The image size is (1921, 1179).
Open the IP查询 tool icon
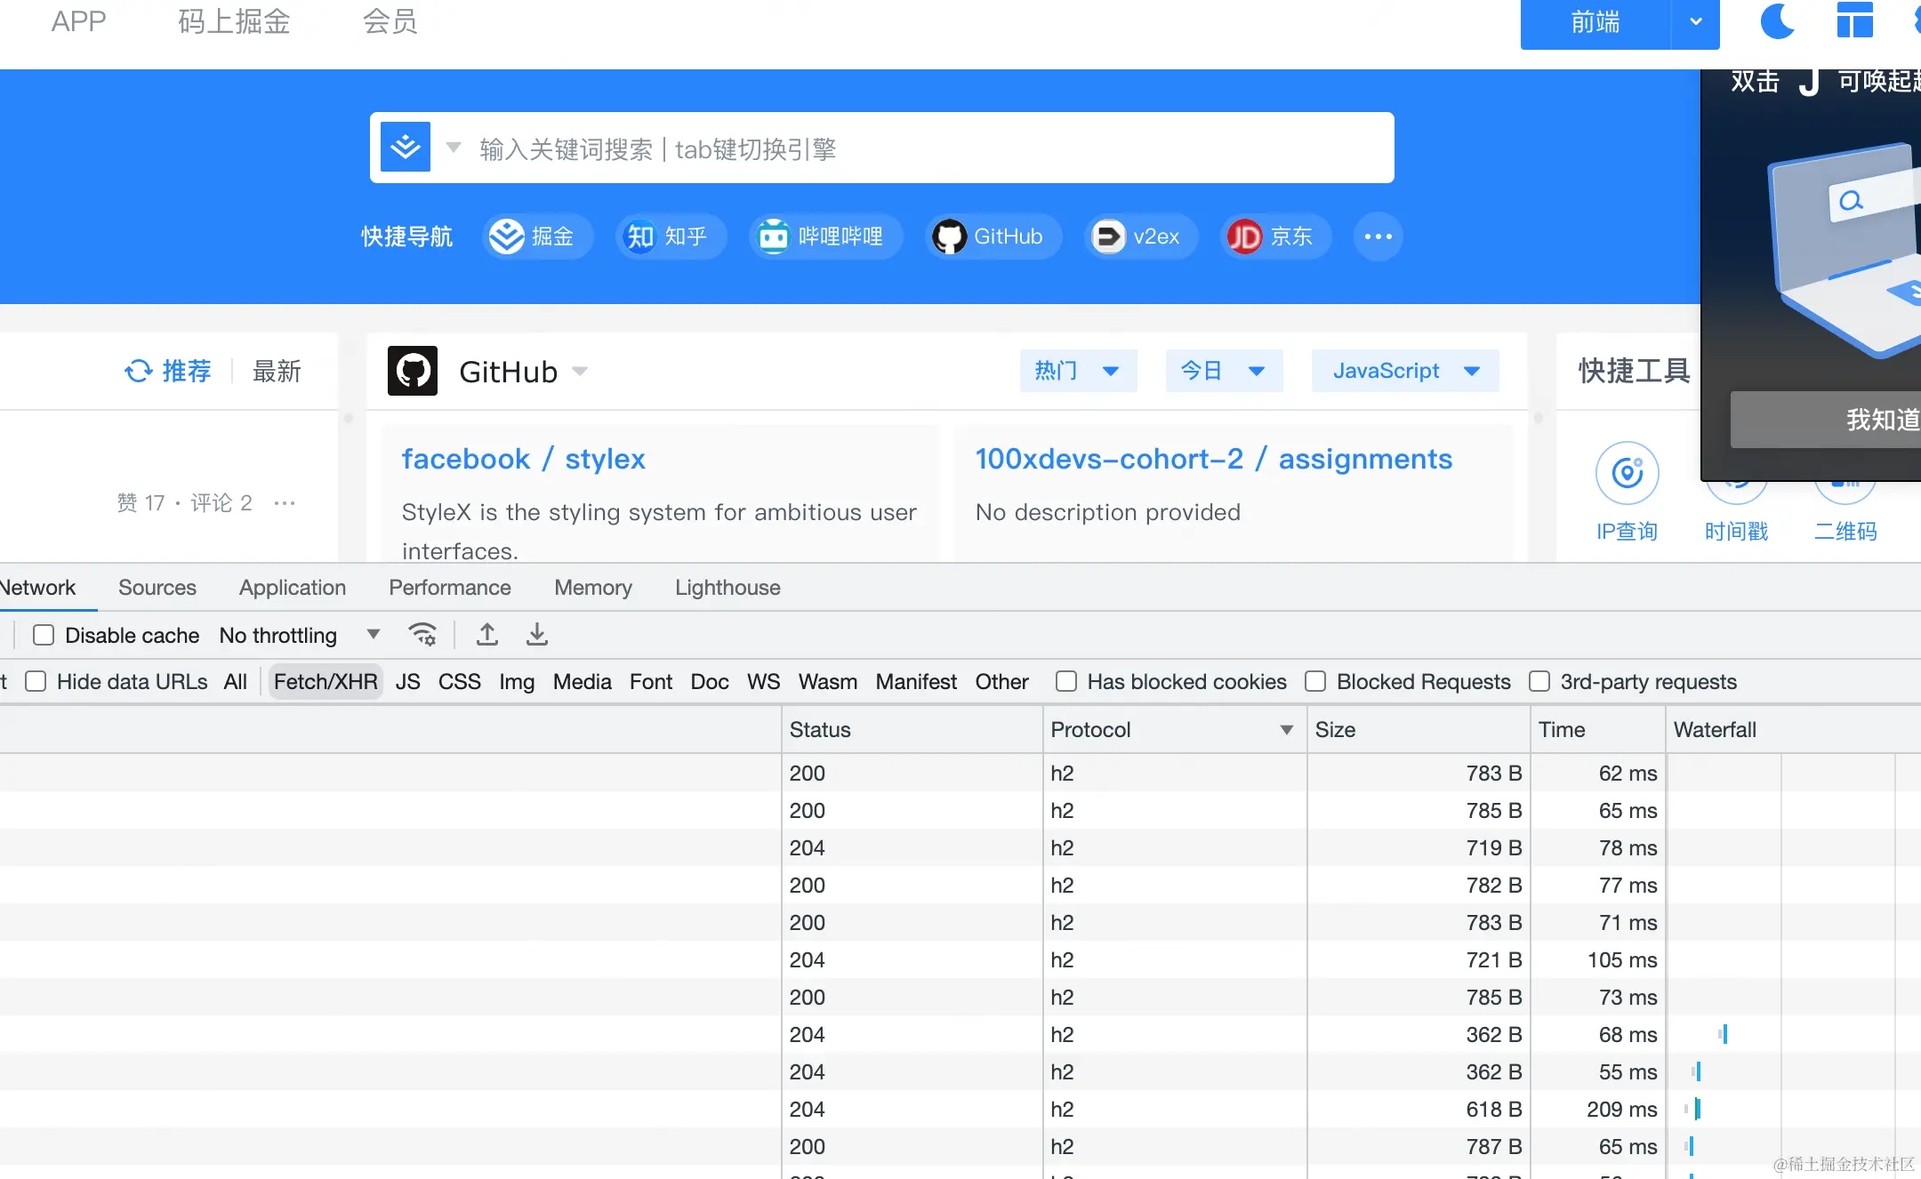1627,473
